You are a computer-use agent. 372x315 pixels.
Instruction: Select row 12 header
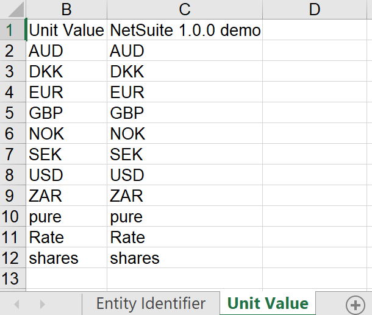[x=13, y=258]
